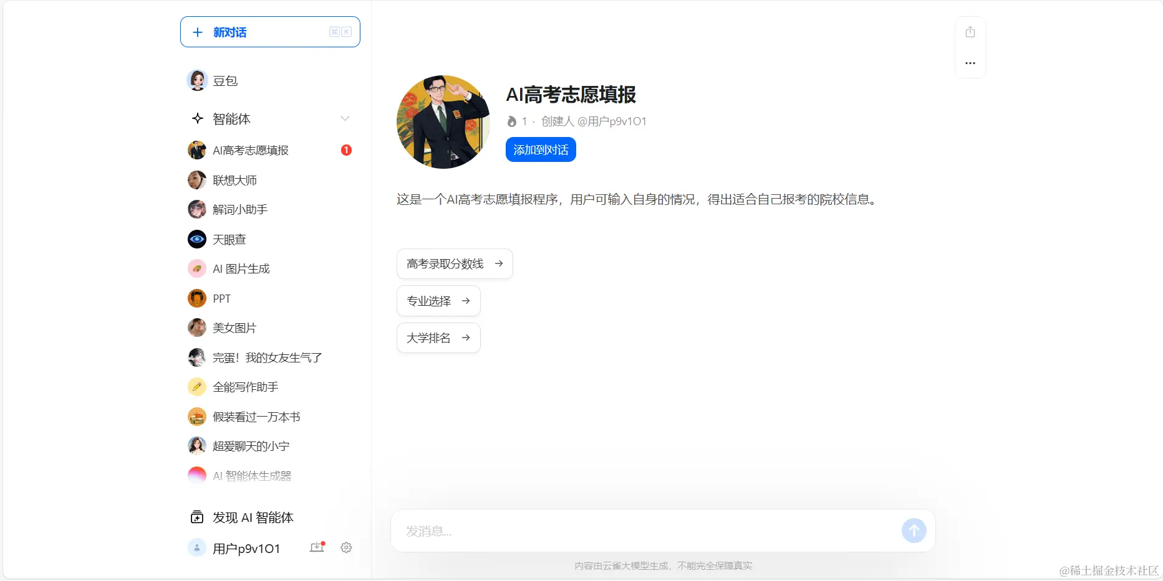Click the send arrow button
This screenshot has height=581, width=1163.
point(914,531)
